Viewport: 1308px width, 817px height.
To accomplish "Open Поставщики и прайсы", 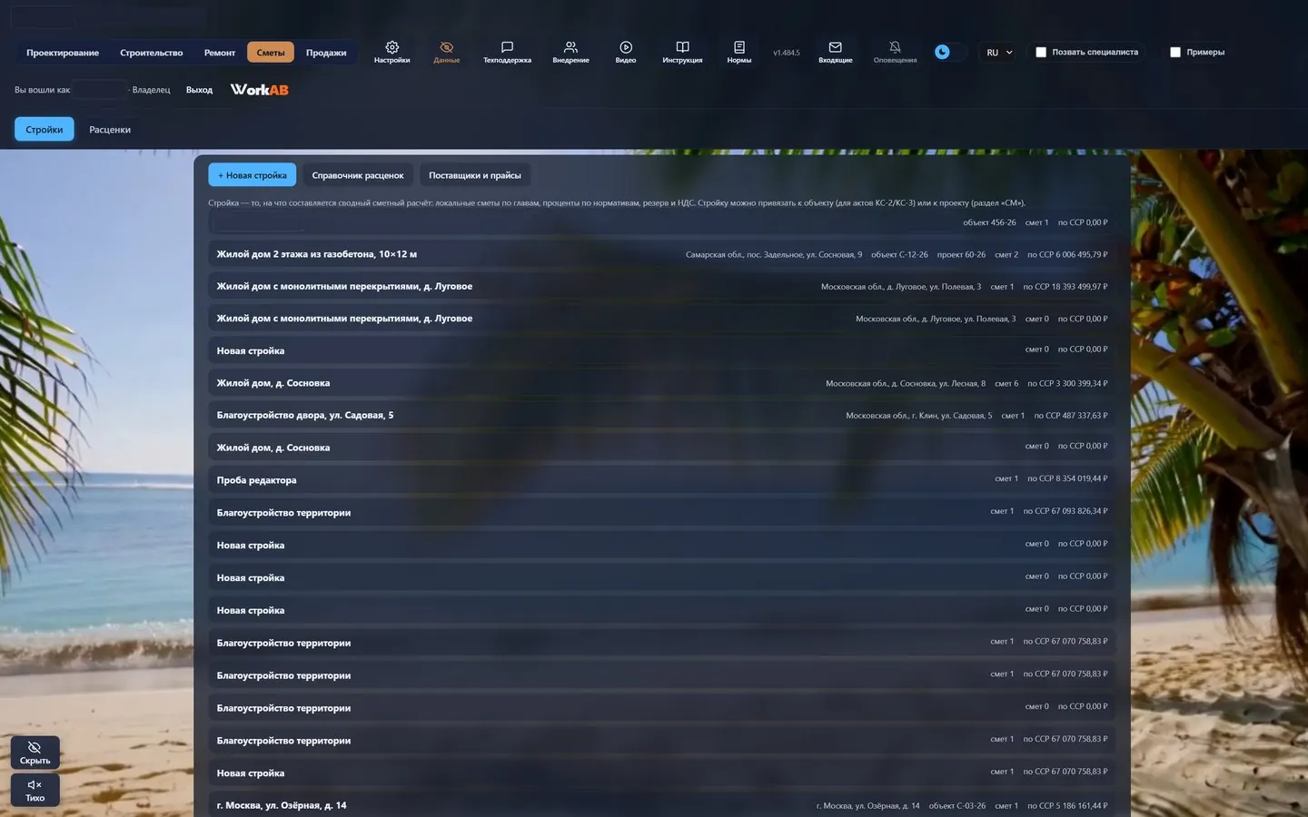I will pyautogui.click(x=475, y=175).
